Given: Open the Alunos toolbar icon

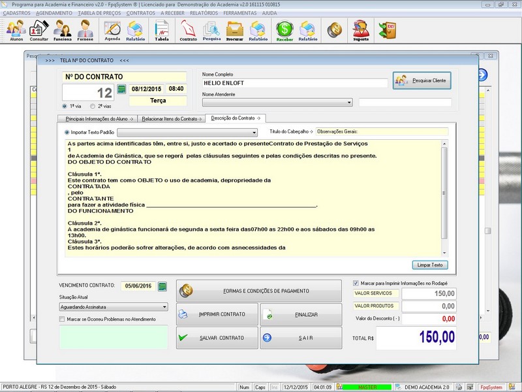Looking at the screenshot, I should 16,31.
